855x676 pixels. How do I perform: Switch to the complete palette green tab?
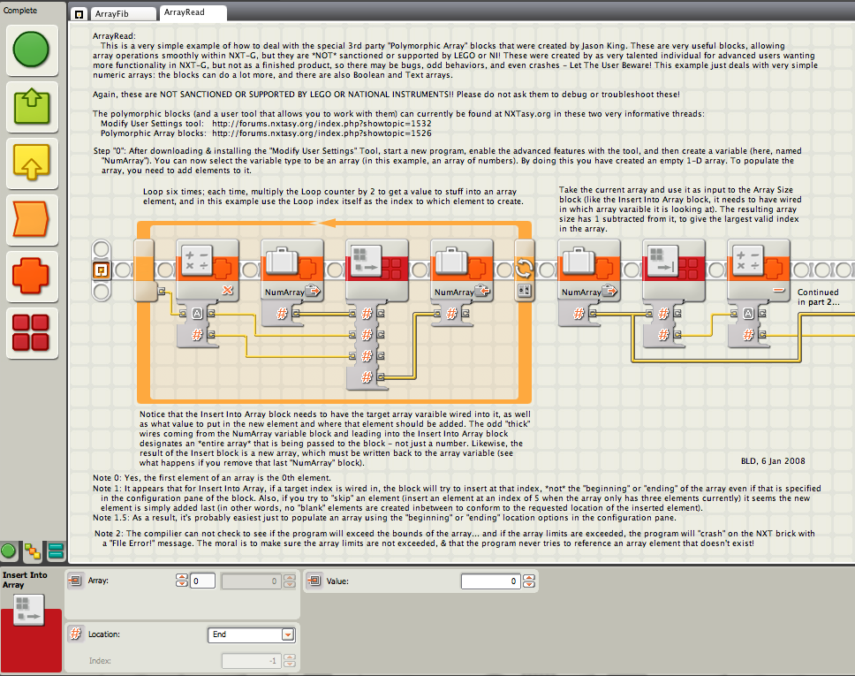(x=9, y=551)
